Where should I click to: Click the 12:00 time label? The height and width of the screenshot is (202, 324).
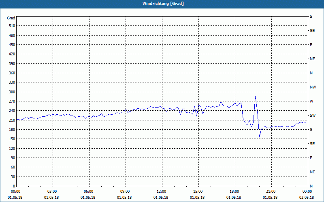coord(161,191)
